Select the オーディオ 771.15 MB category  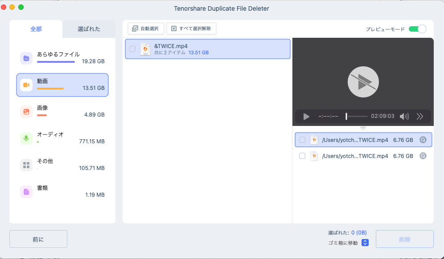click(x=62, y=138)
